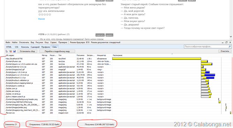Screen dimensions: 233x128
Task: Click the #1316 joke number link
Action: (x=41, y=34)
